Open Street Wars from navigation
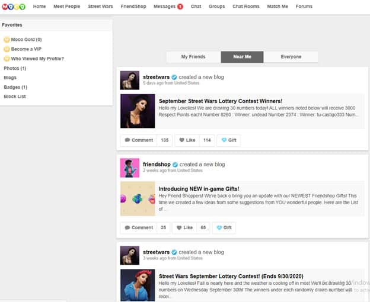The image size is (370, 302). (x=101, y=7)
